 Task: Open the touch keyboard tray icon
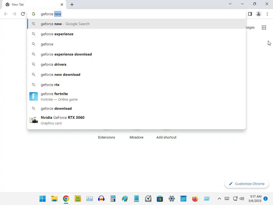click(227, 199)
